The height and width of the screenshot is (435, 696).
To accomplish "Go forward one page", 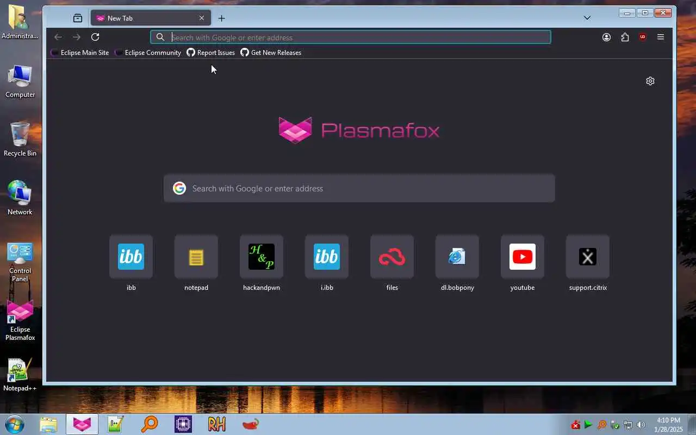I will tap(77, 37).
